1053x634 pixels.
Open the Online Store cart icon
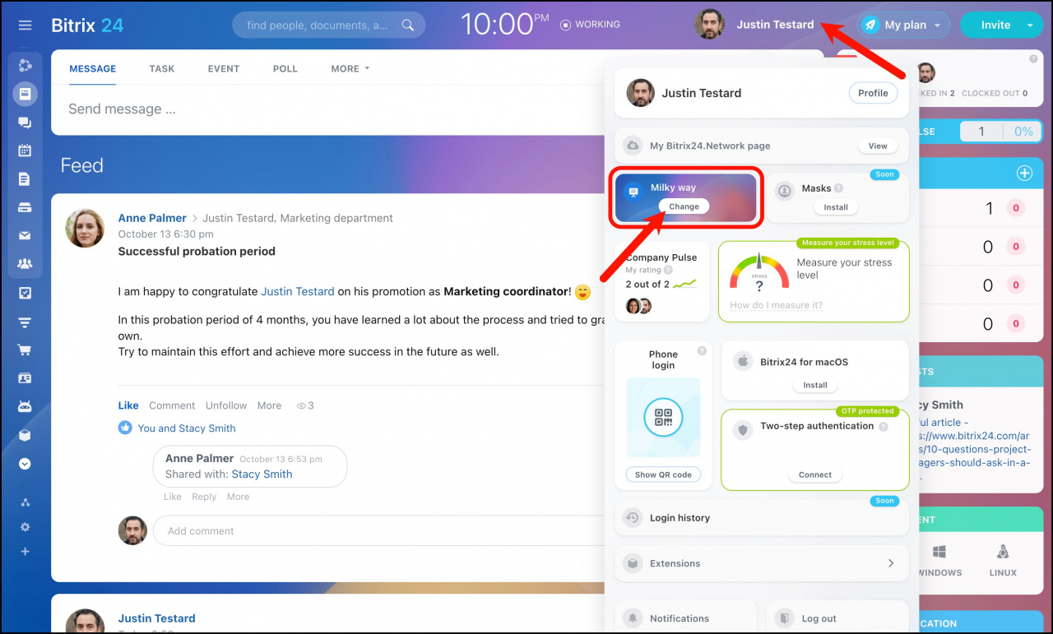[x=25, y=349]
